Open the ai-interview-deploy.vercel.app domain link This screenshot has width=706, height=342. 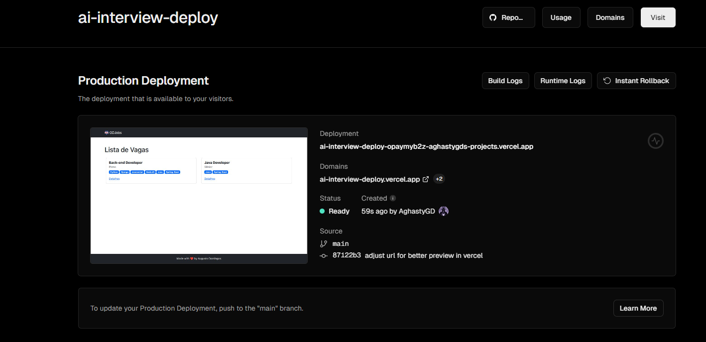point(369,179)
